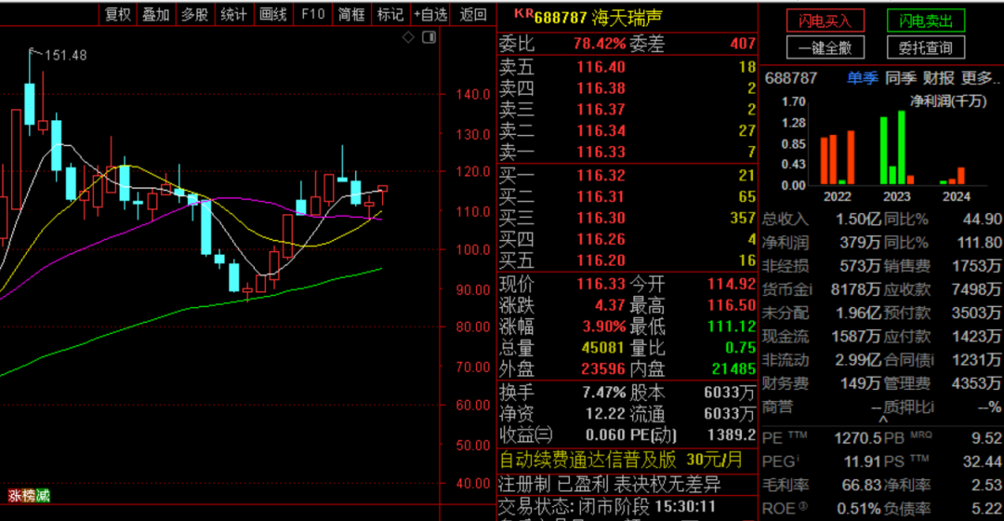Click the 毛利率 66.83 value

860,485
